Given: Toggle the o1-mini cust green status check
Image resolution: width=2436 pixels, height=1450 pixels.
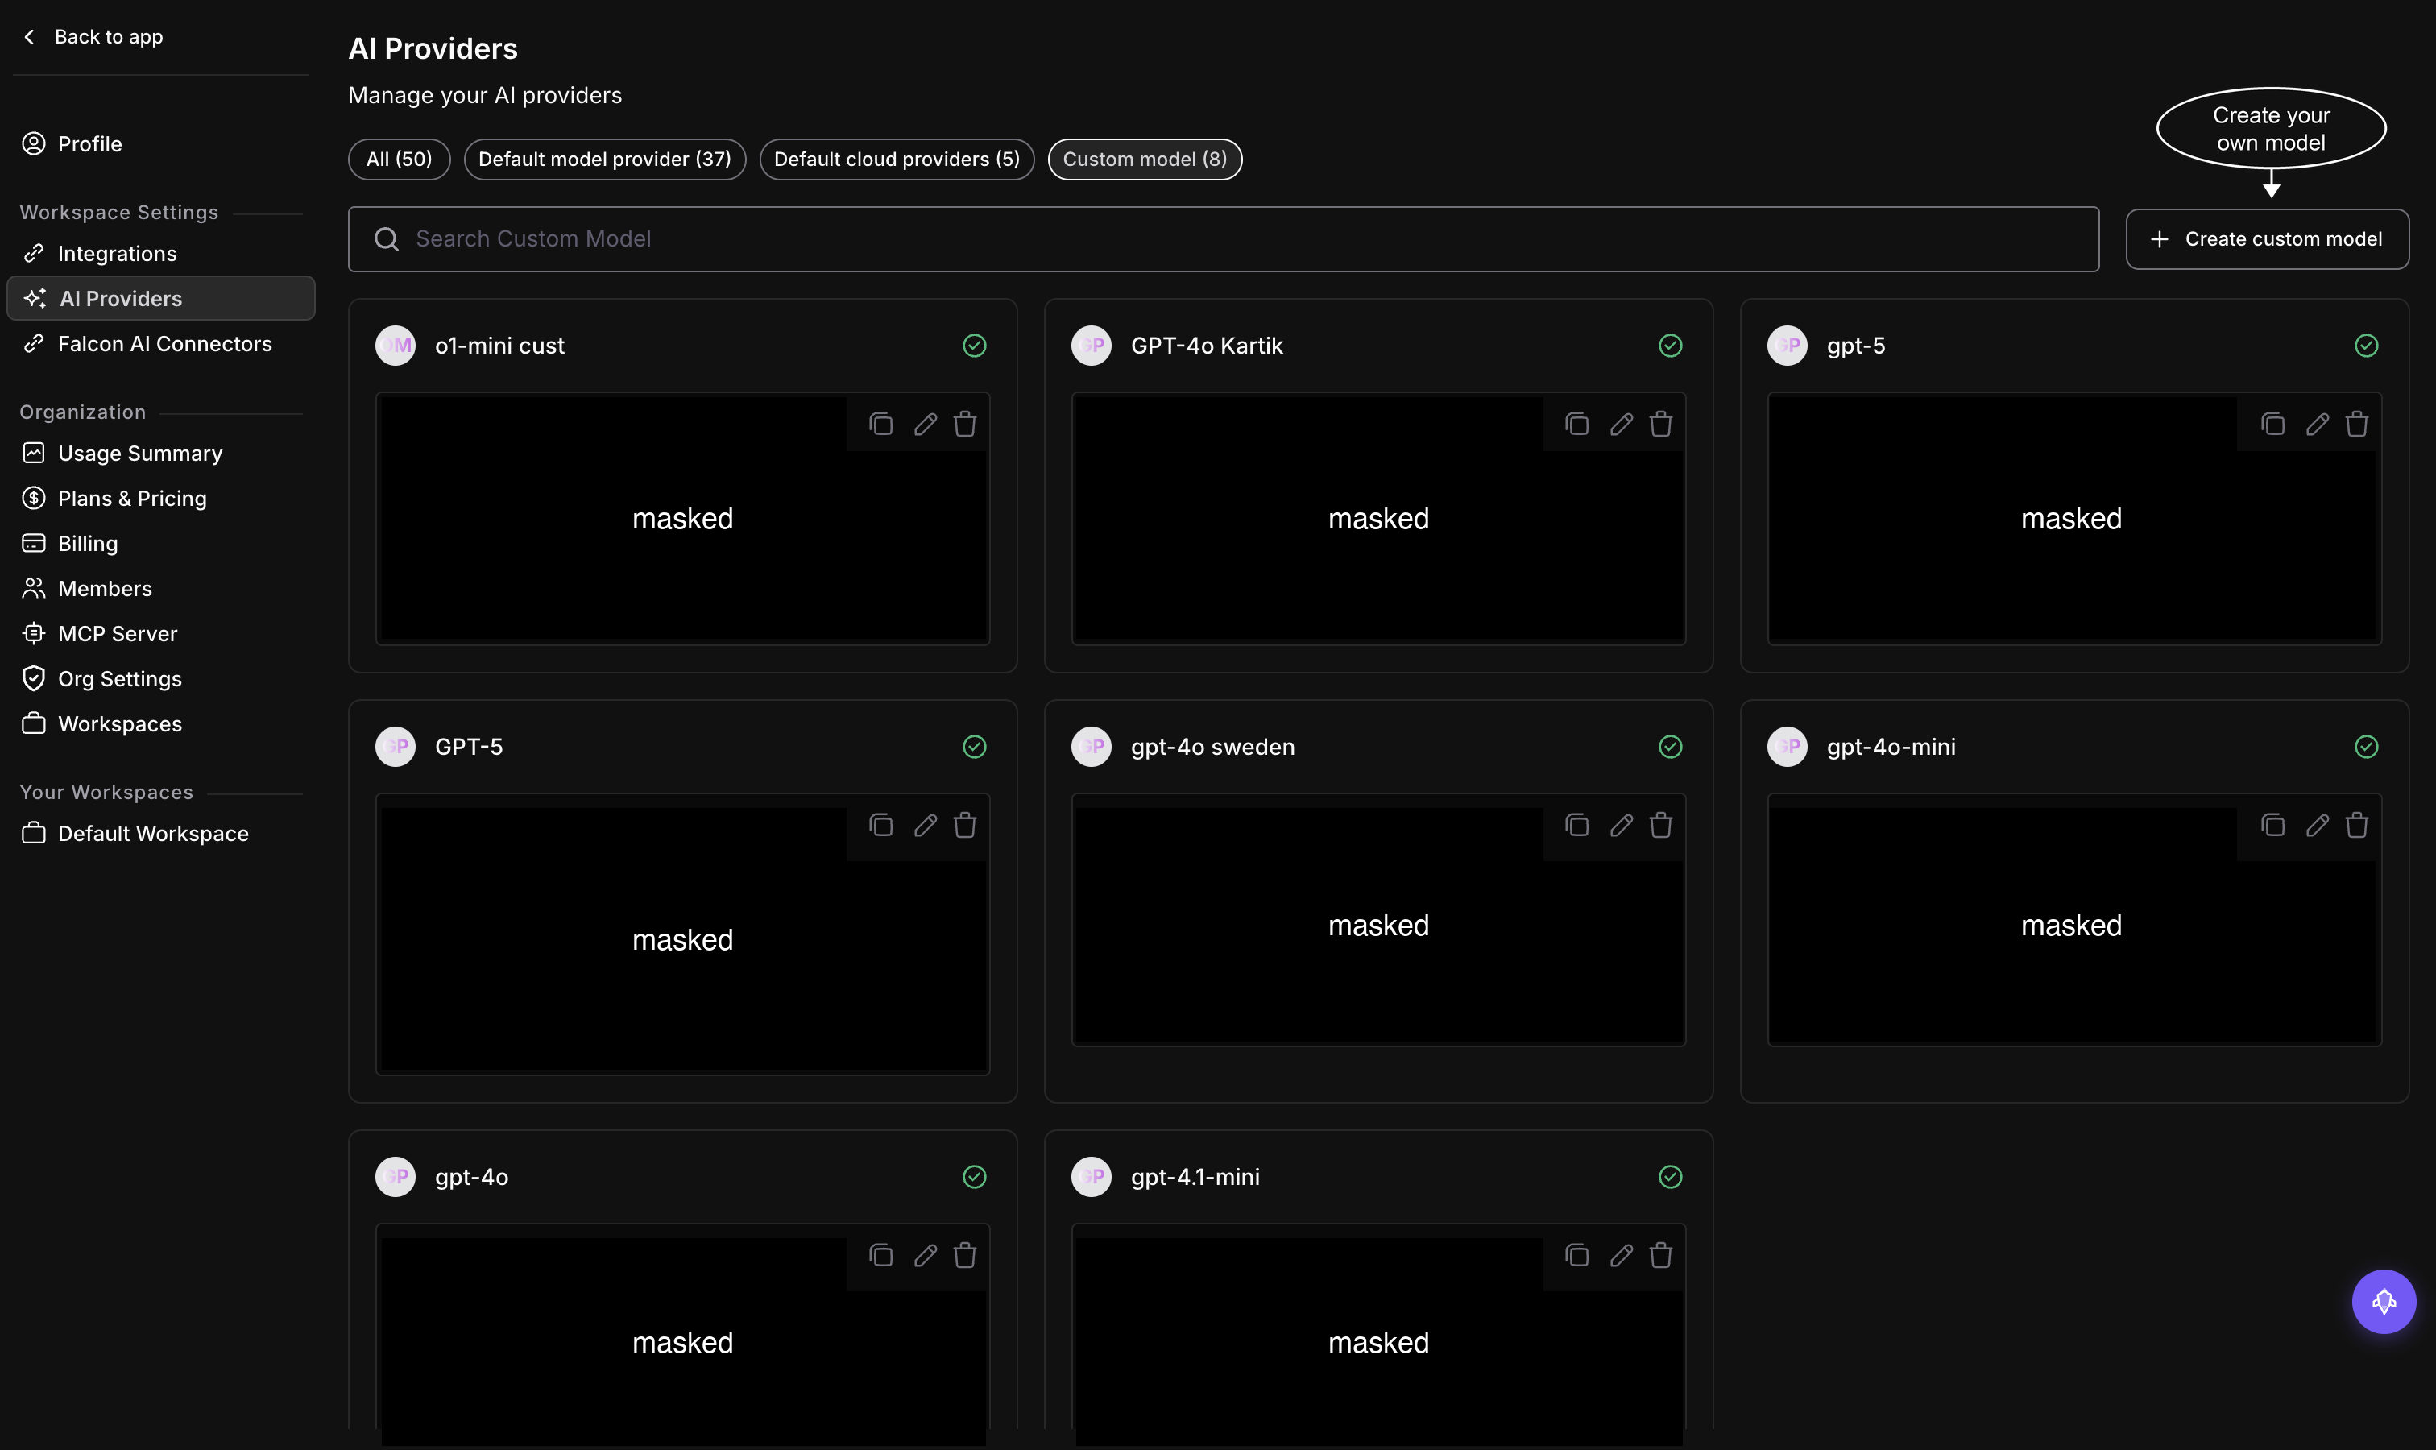Looking at the screenshot, I should (974, 346).
